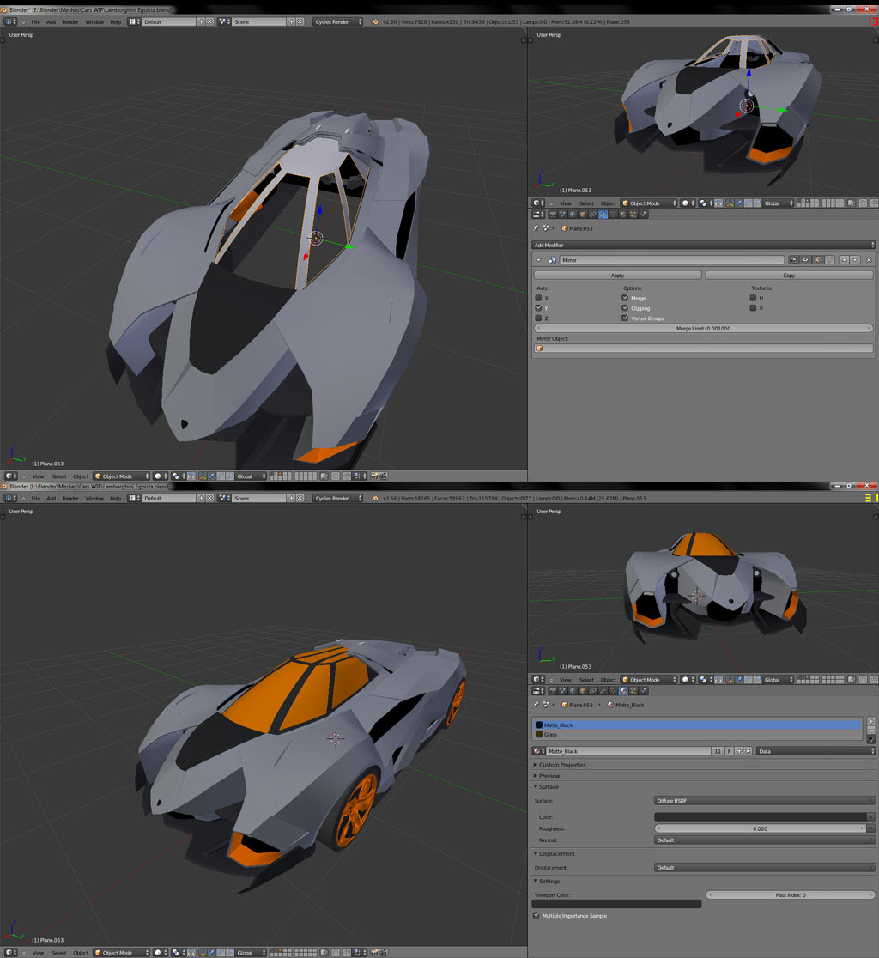The image size is (879, 958).
Task: Open Select menu in top-left viewport header
Action: [59, 476]
